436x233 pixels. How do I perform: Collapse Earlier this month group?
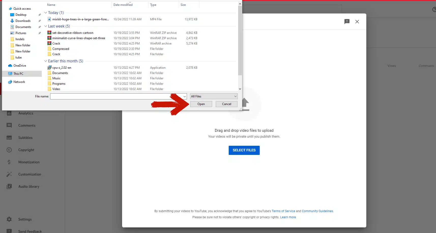tap(46, 61)
